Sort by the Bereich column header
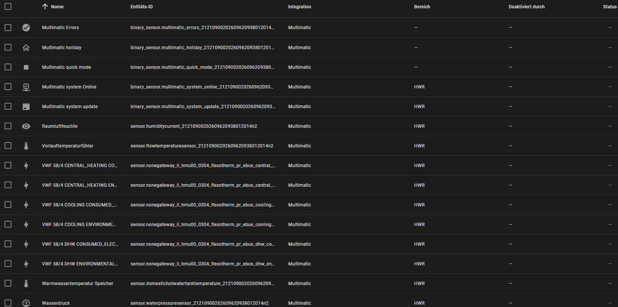Viewport: 618px width, 307px height. click(422, 7)
